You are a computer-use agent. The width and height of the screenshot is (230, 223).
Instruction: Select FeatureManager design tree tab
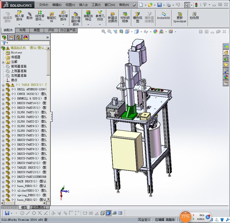tap(4, 38)
